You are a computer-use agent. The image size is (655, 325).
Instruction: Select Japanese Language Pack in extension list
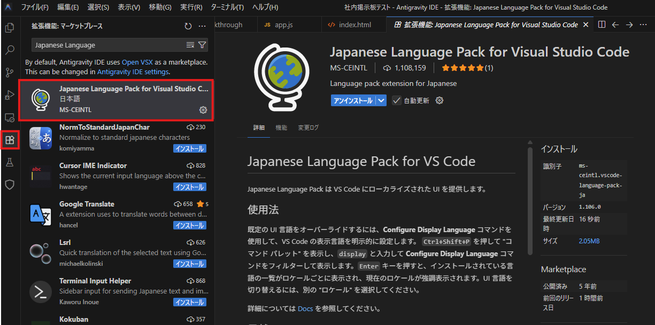tap(117, 100)
